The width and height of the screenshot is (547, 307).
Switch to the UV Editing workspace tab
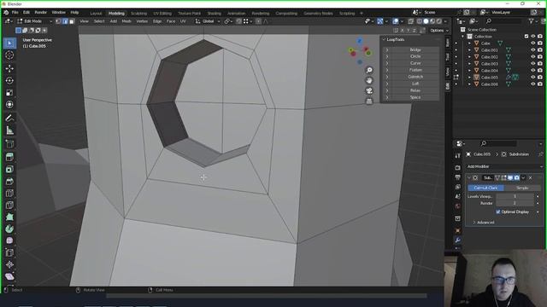(x=162, y=14)
